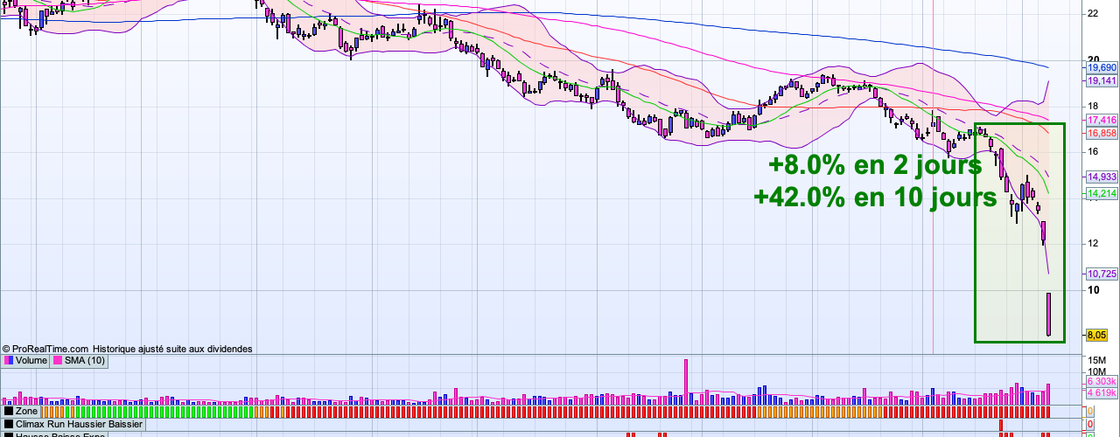Click the bold 10 price axis label
1120x437 pixels.
pos(1093,289)
